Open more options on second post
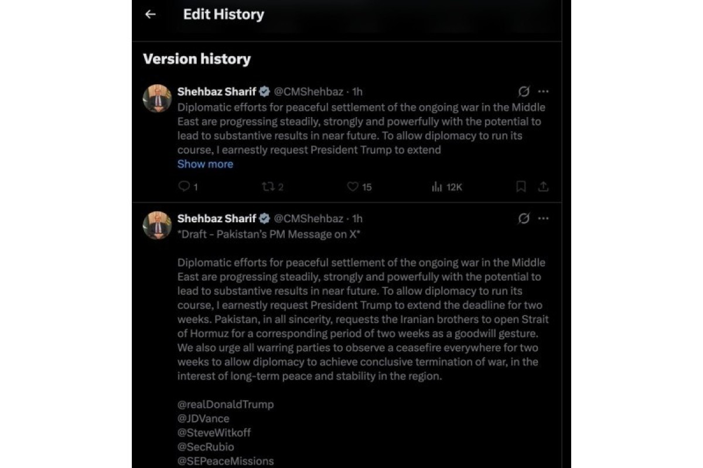The height and width of the screenshot is (468, 703). tap(543, 218)
